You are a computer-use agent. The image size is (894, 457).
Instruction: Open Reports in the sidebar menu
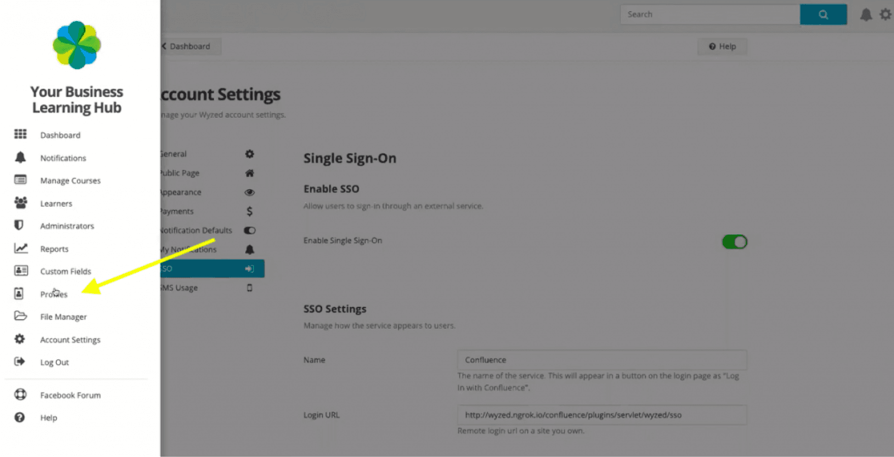(54, 249)
